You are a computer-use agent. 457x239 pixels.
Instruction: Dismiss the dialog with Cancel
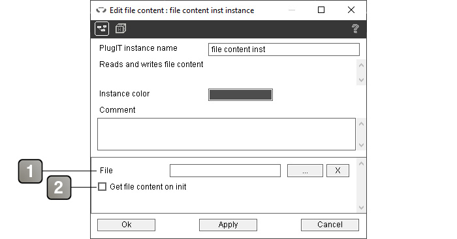pyautogui.click(x=330, y=225)
